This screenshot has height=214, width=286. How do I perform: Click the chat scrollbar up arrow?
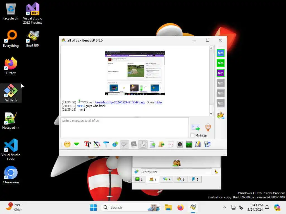211,48
